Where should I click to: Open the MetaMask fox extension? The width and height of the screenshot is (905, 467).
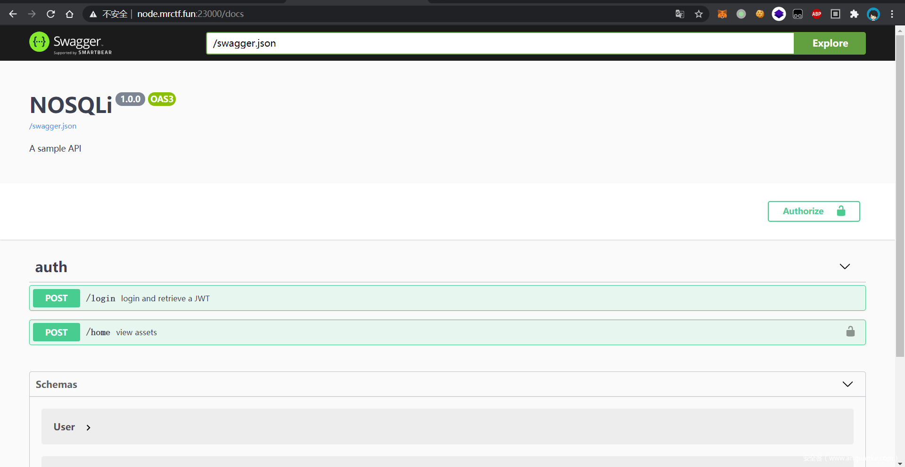click(x=722, y=14)
